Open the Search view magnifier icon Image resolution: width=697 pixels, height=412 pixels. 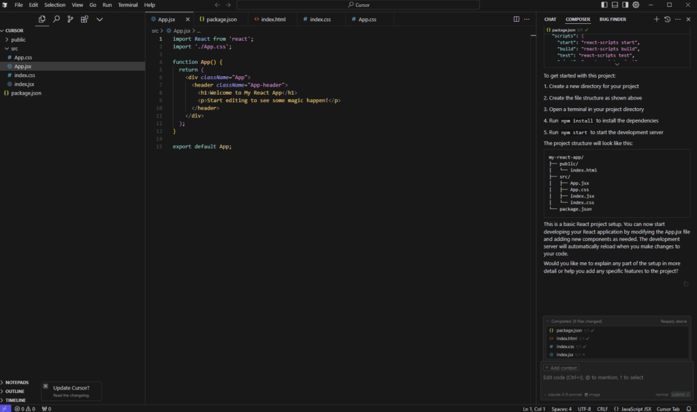coord(56,19)
